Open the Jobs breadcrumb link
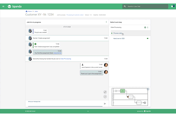 [x=36, y=11]
